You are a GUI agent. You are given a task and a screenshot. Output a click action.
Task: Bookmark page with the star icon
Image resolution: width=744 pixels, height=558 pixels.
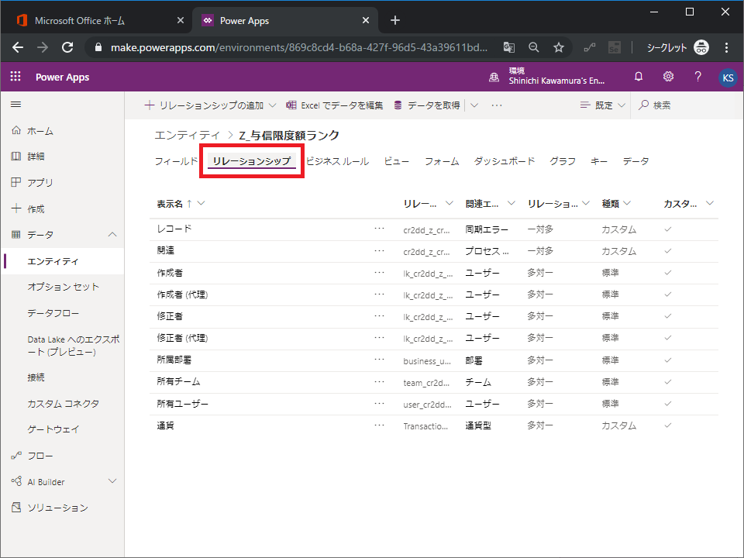[x=559, y=47]
